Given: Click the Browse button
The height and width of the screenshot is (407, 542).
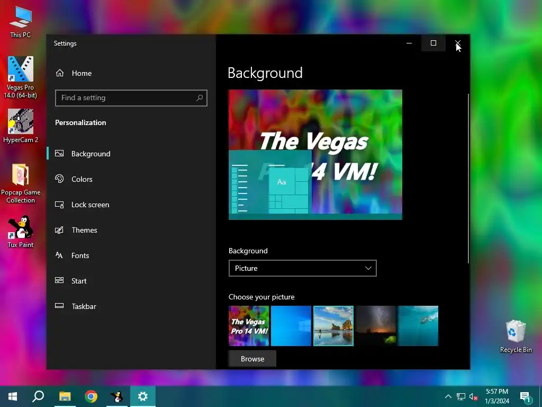Looking at the screenshot, I should pos(252,359).
